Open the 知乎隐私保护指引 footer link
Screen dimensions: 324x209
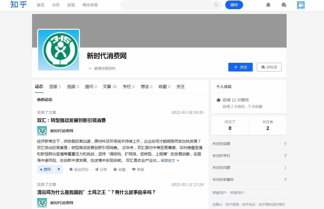tap(272, 204)
